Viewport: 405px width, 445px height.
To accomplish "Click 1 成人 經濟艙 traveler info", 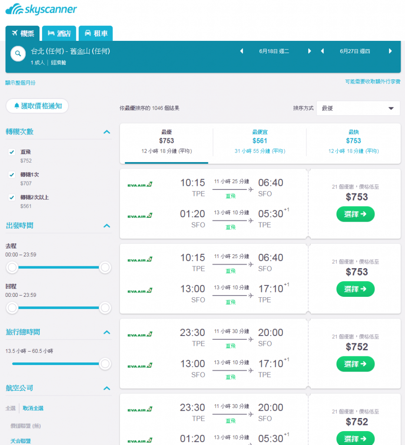I will point(49,63).
